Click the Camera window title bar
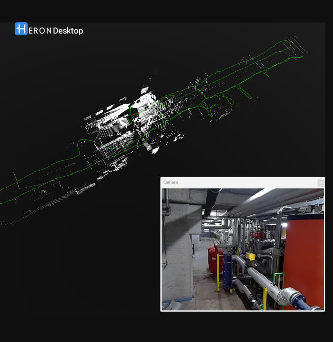This screenshot has width=333, height=342. [x=238, y=182]
